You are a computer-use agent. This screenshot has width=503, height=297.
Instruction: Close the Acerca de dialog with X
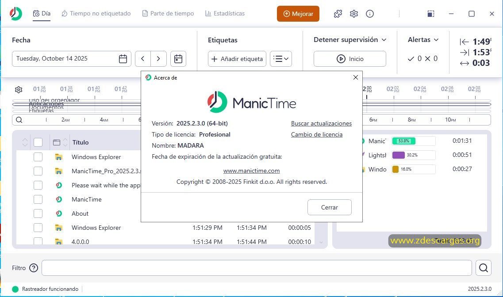355,77
